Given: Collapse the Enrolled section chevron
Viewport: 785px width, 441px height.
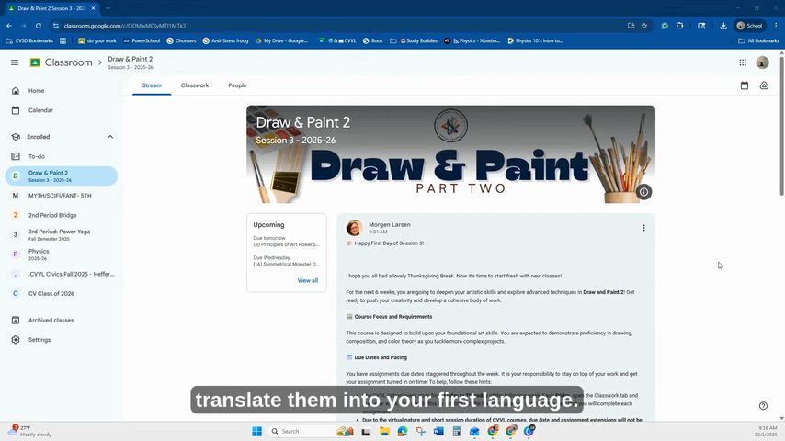Looking at the screenshot, I should pos(110,137).
